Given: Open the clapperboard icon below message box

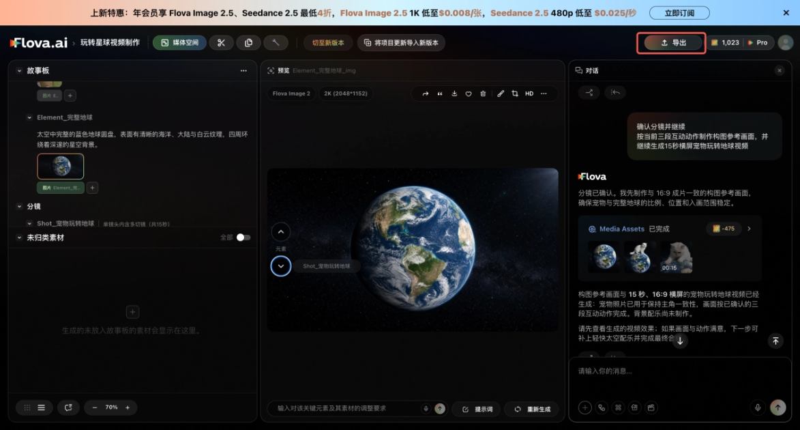Looking at the screenshot, I should pos(651,407).
